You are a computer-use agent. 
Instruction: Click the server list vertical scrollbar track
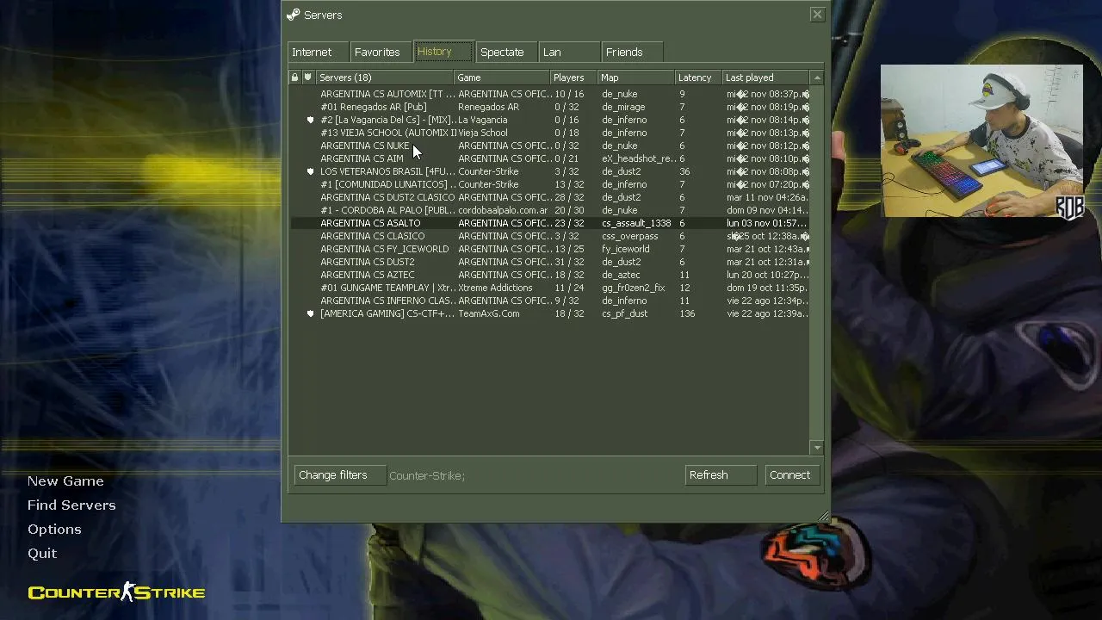[817, 263]
